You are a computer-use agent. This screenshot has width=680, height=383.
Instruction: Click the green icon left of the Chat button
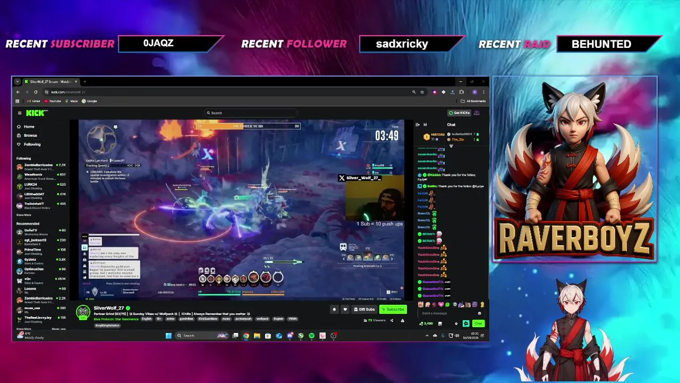(466, 323)
